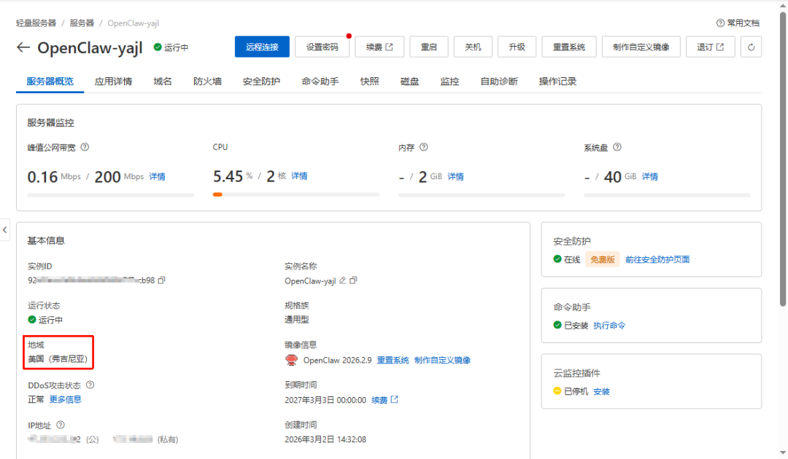Click help icon next to IP地址
788x459 pixels.
[x=61, y=425]
